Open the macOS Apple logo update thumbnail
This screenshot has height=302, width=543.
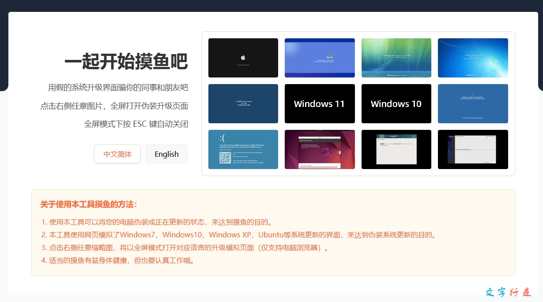[x=243, y=58]
